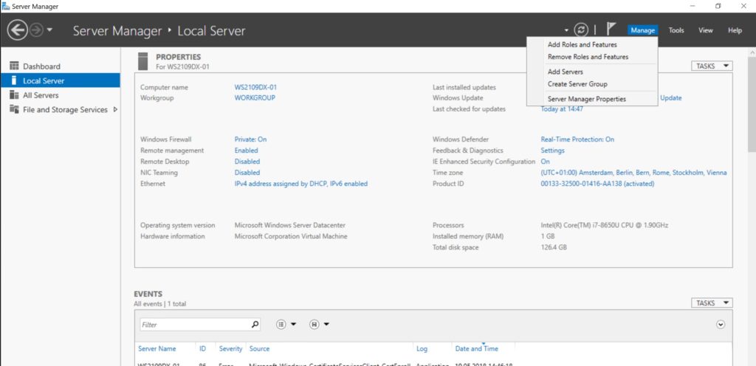
Task: Click the back navigation arrow
Action: 18,30
